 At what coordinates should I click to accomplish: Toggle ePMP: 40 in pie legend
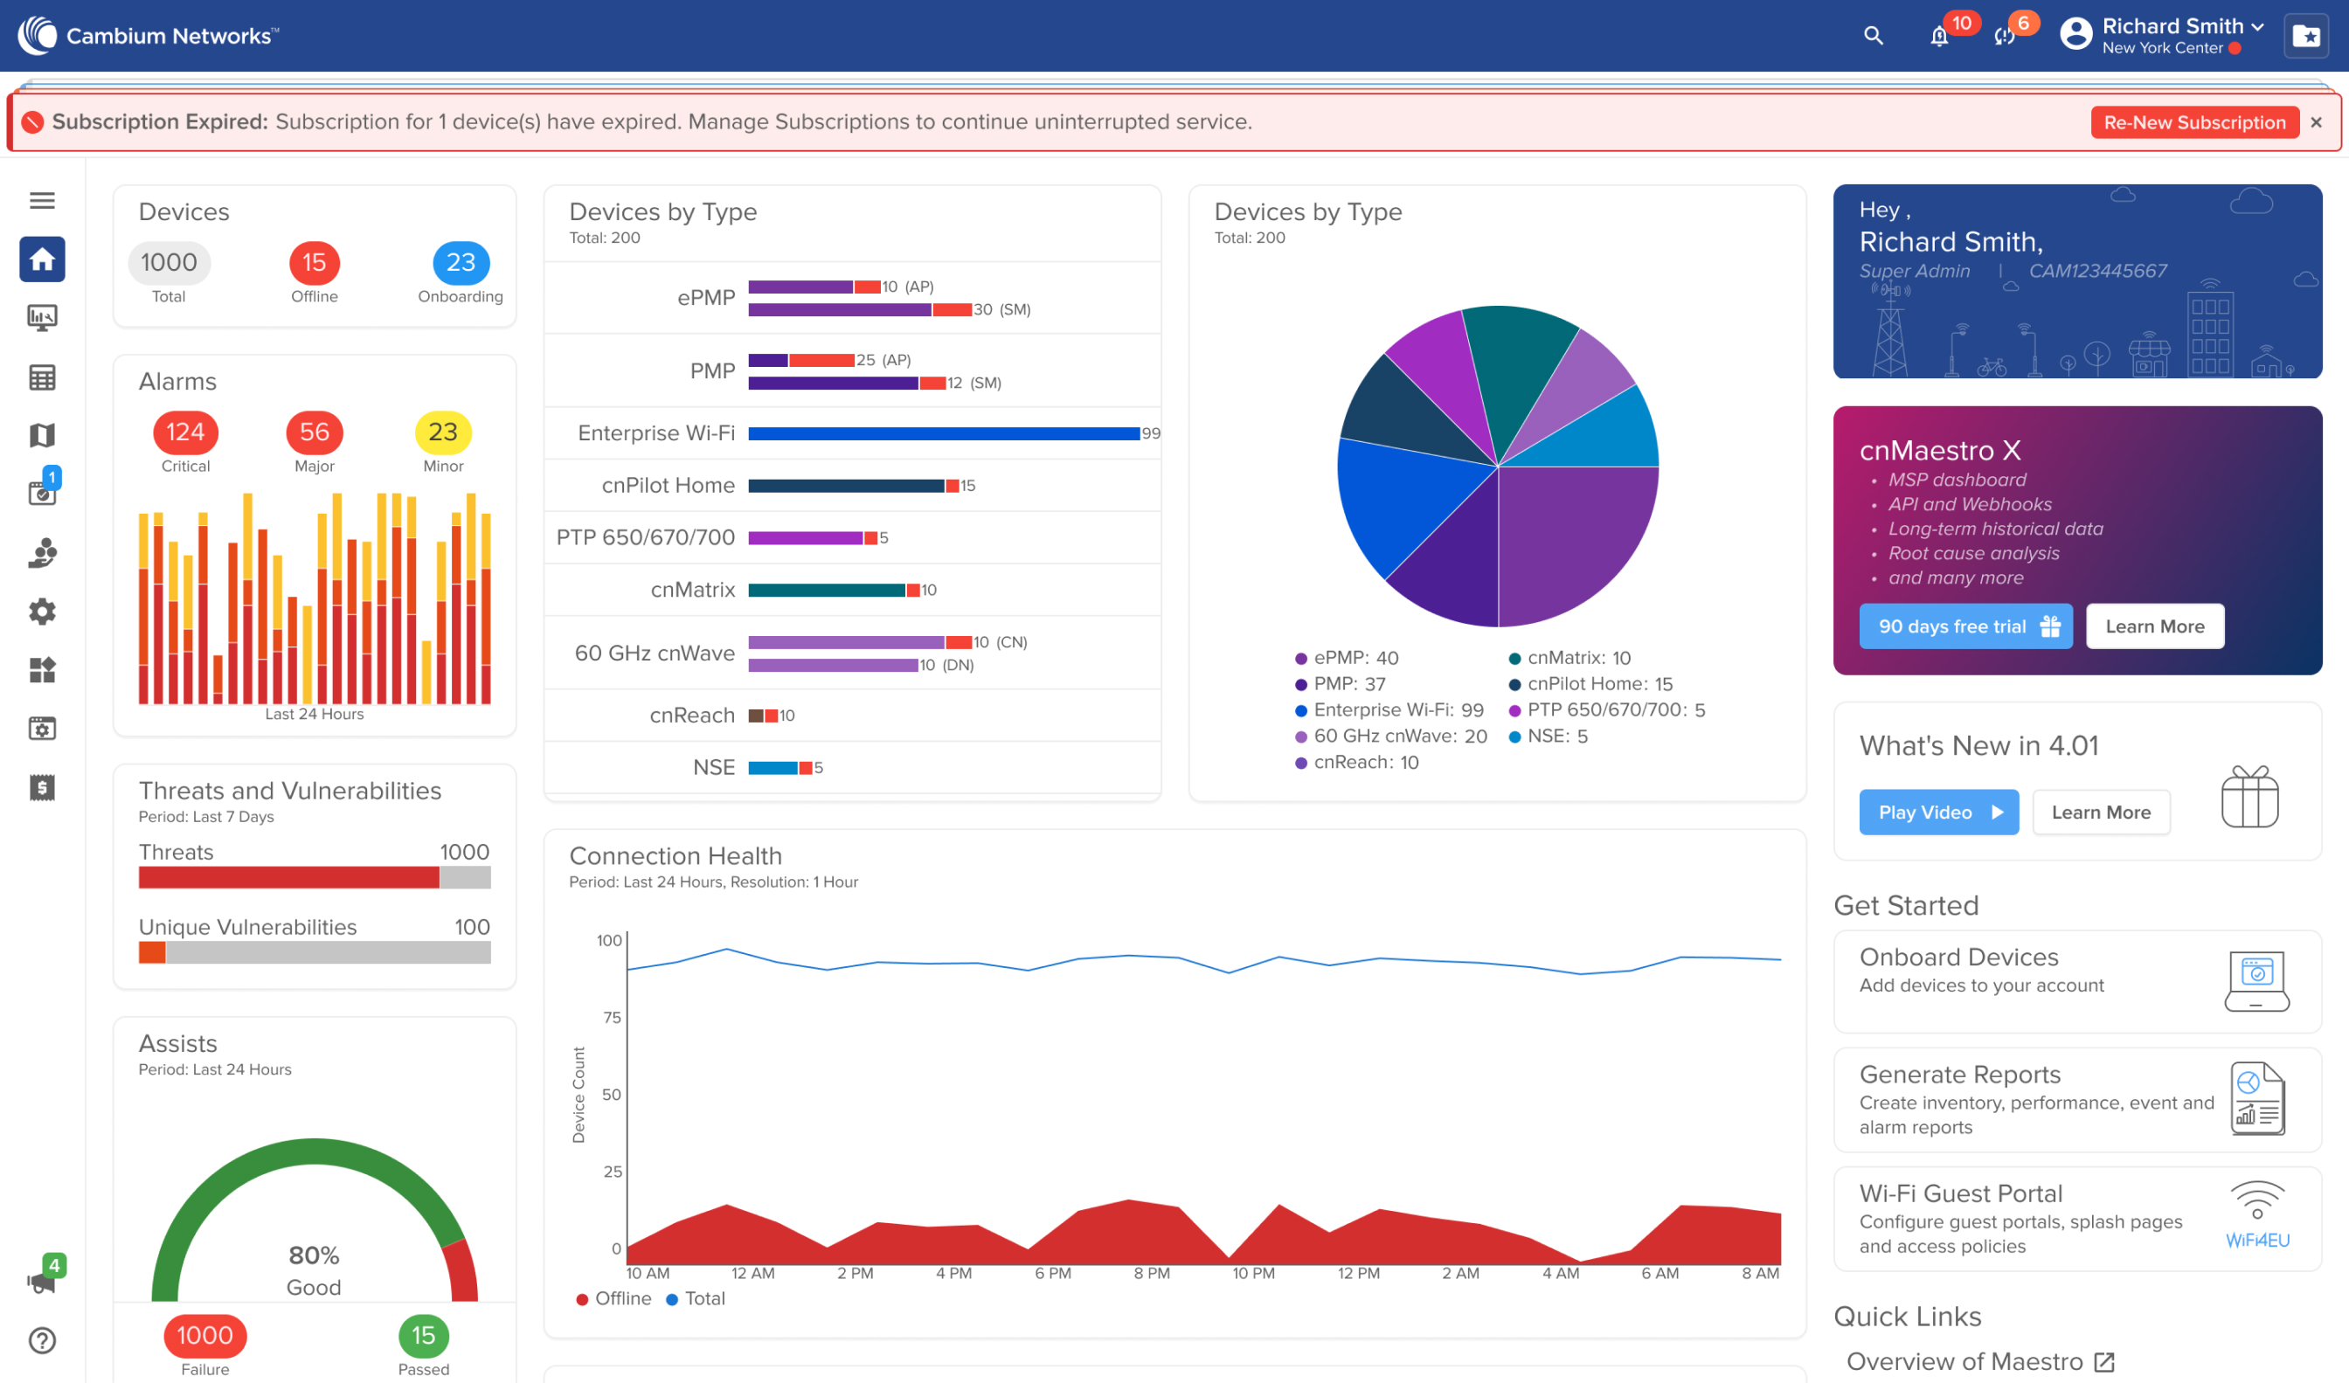click(x=1347, y=658)
